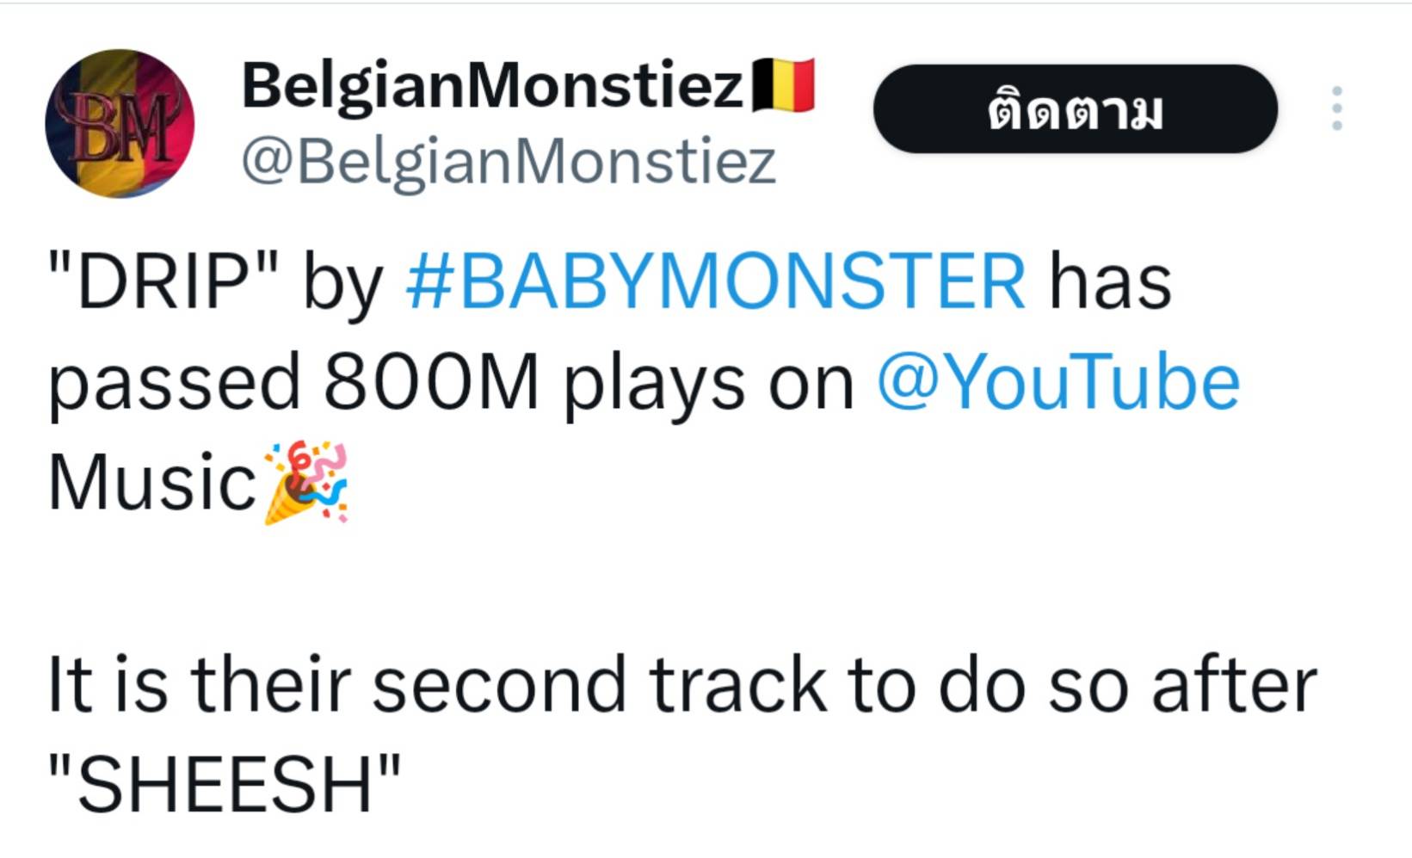Click the word "after" in tweet
The image size is (1412, 858).
tap(1234, 685)
